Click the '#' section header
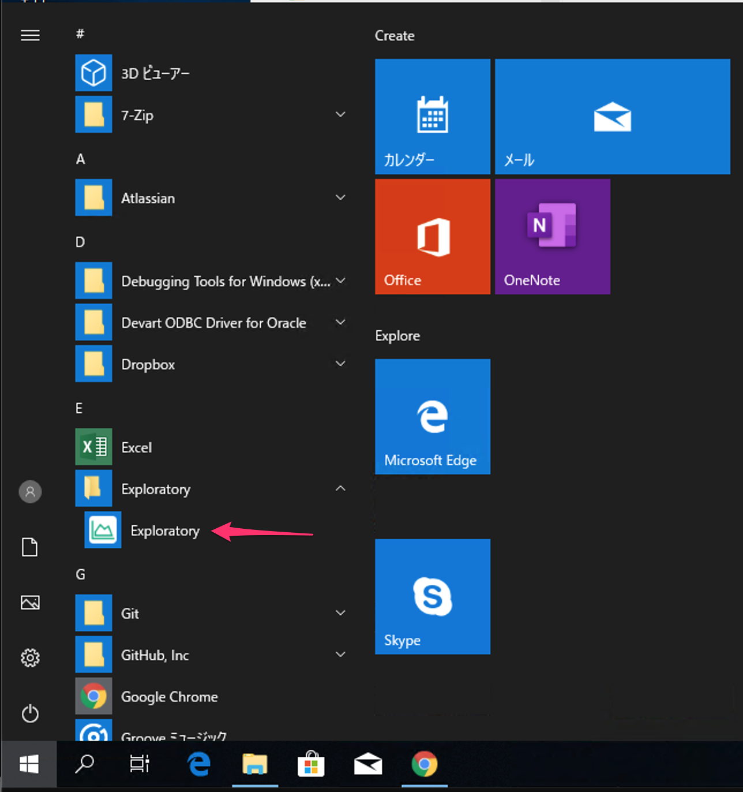 pyautogui.click(x=80, y=33)
